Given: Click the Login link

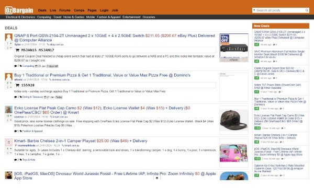Looking at the screenshot, I should tap(104, 10).
